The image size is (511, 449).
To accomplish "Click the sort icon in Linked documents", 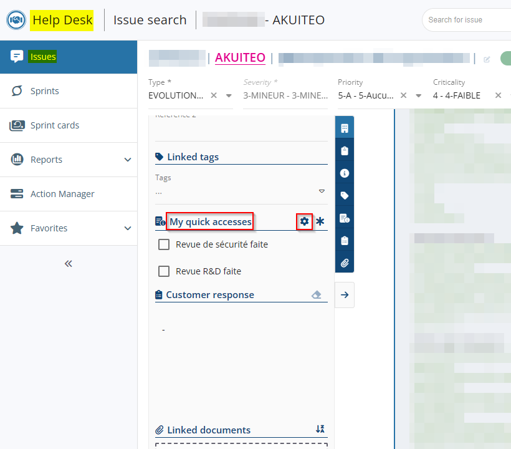I will pos(320,429).
